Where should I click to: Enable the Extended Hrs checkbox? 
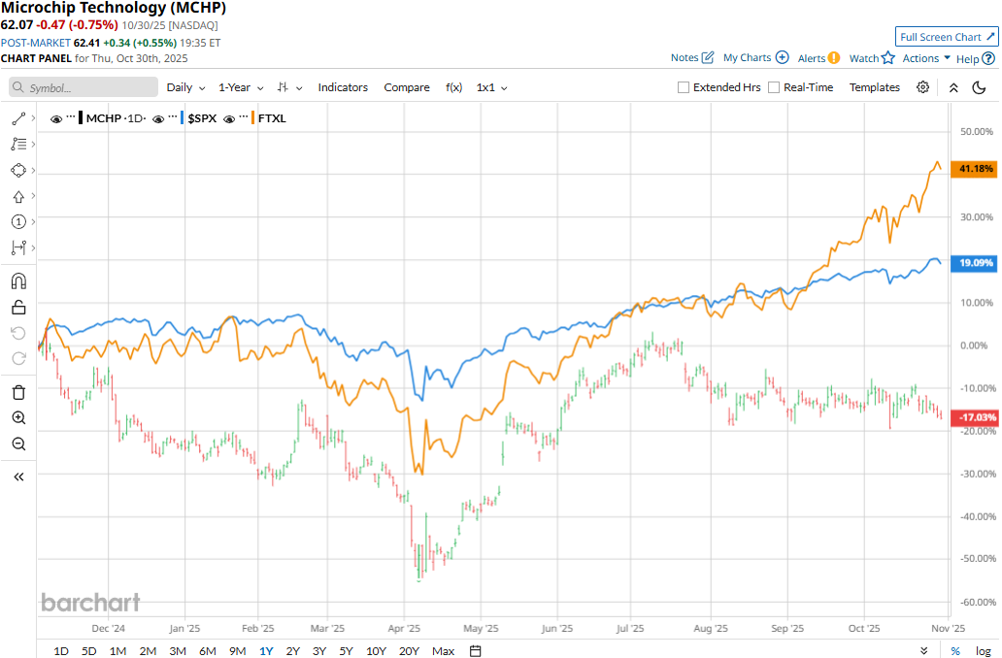[x=684, y=87]
